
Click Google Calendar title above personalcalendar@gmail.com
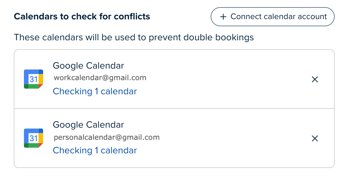(x=88, y=125)
